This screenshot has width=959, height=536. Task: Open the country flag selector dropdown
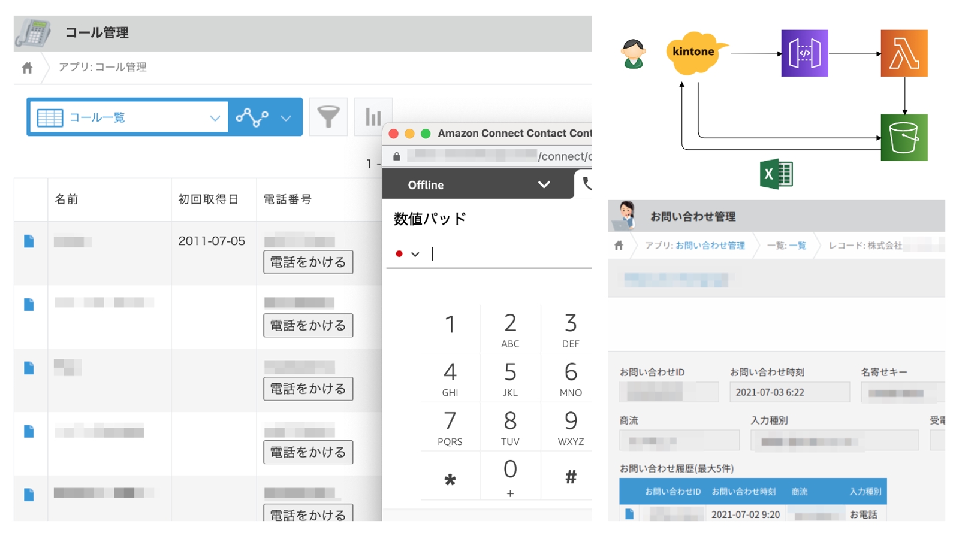408,254
